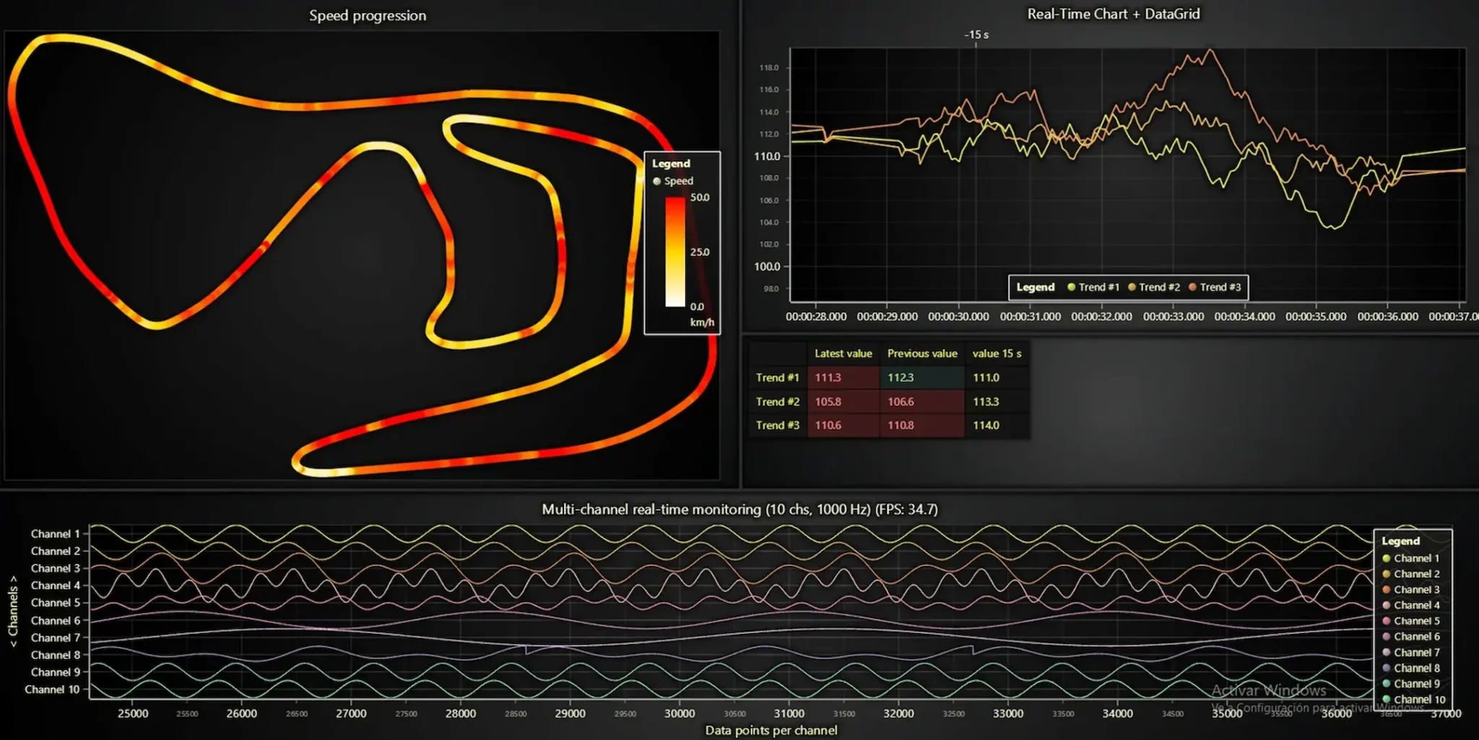Click the 34000 X-axis tick label
Viewport: 1479px width, 740px height.
pyautogui.click(x=1117, y=713)
